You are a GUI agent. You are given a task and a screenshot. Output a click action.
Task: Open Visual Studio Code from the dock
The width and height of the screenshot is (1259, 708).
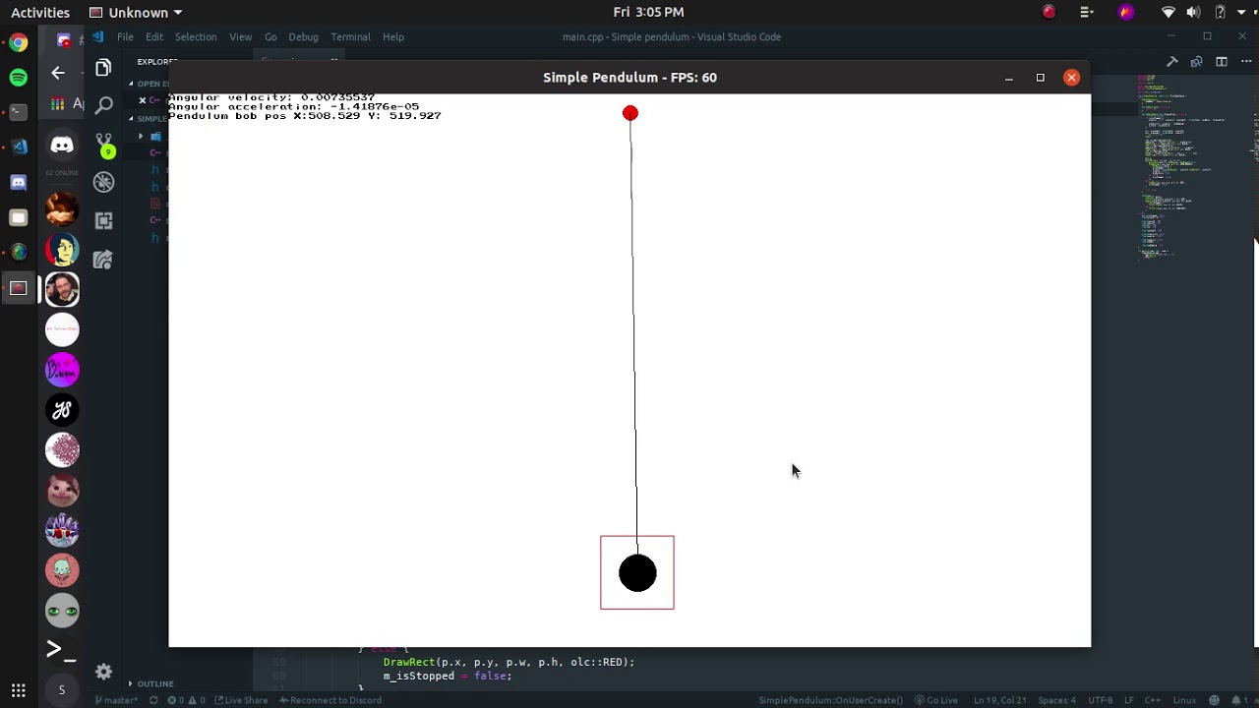click(18, 147)
